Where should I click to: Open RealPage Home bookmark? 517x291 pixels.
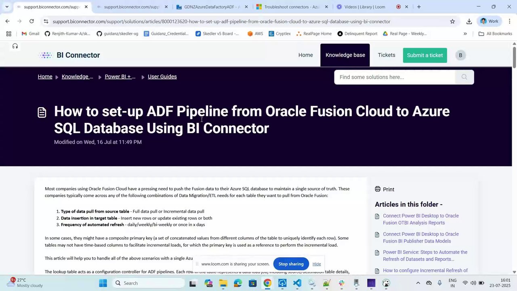(x=314, y=34)
